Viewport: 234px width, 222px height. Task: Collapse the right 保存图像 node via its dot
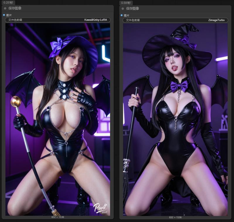point(123,9)
